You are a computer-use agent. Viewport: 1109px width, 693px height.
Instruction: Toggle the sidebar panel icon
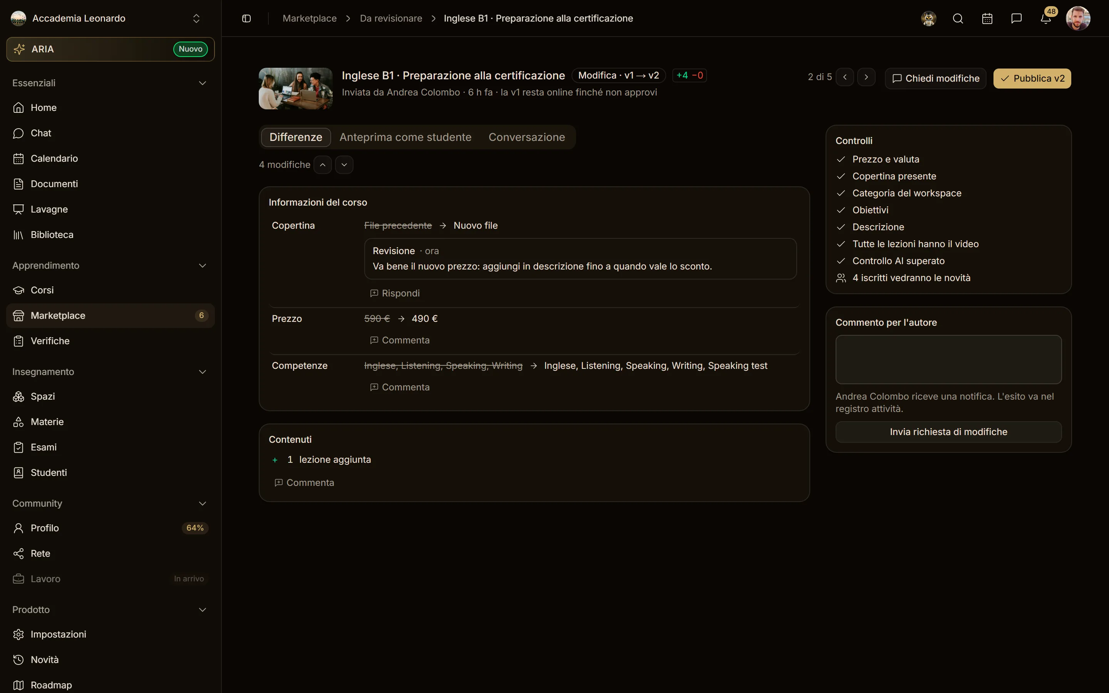[246, 18]
